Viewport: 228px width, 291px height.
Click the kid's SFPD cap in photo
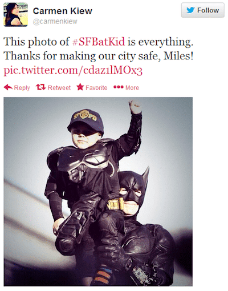point(85,120)
